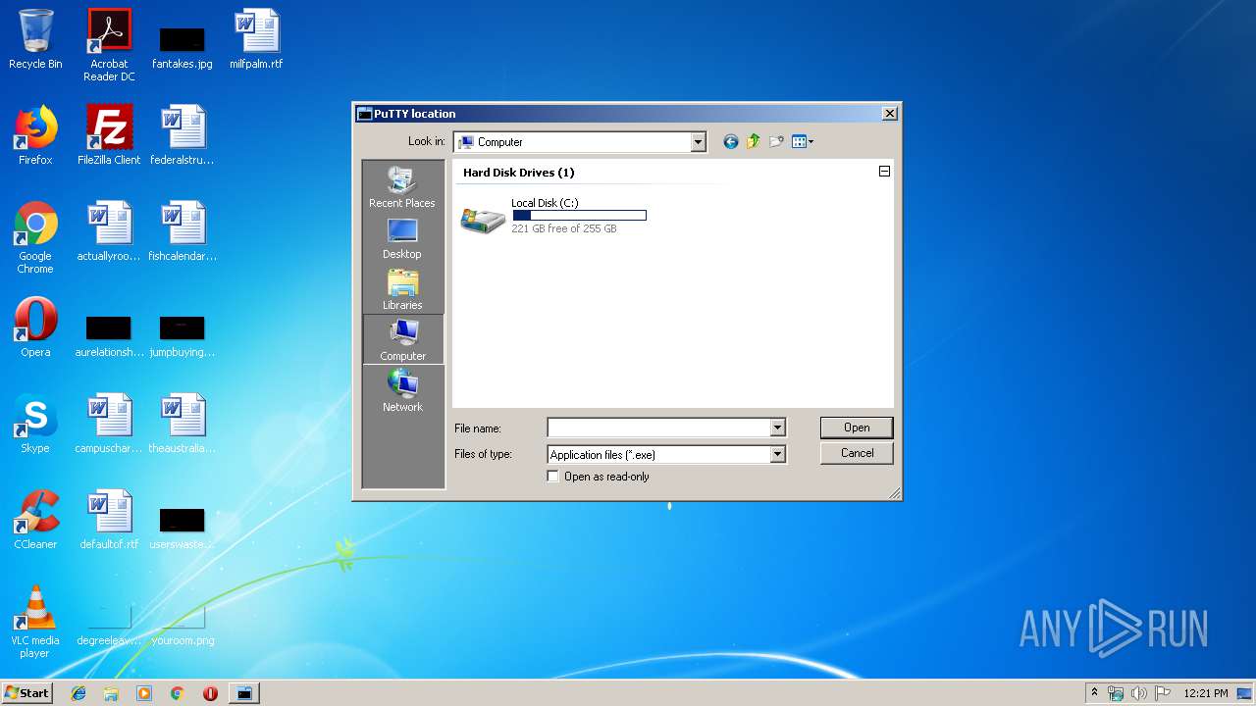The width and height of the screenshot is (1256, 706).
Task: Open the network tray icon
Action: pos(1116,693)
